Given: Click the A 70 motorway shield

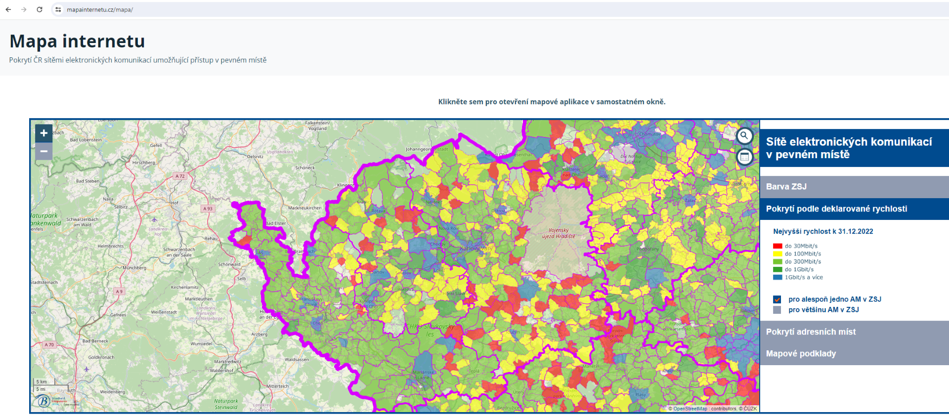Looking at the screenshot, I should click(x=49, y=344).
